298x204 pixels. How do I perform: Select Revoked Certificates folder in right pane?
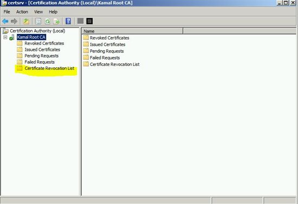109,38
